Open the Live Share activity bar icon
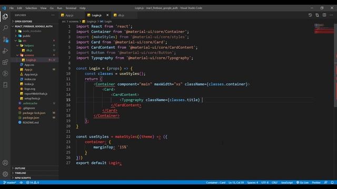This screenshot has height=189, width=337. pos(5,73)
